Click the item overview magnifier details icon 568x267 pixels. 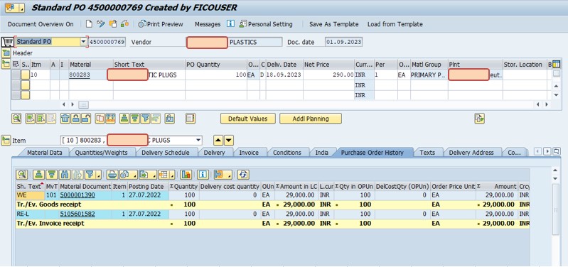click(x=16, y=119)
